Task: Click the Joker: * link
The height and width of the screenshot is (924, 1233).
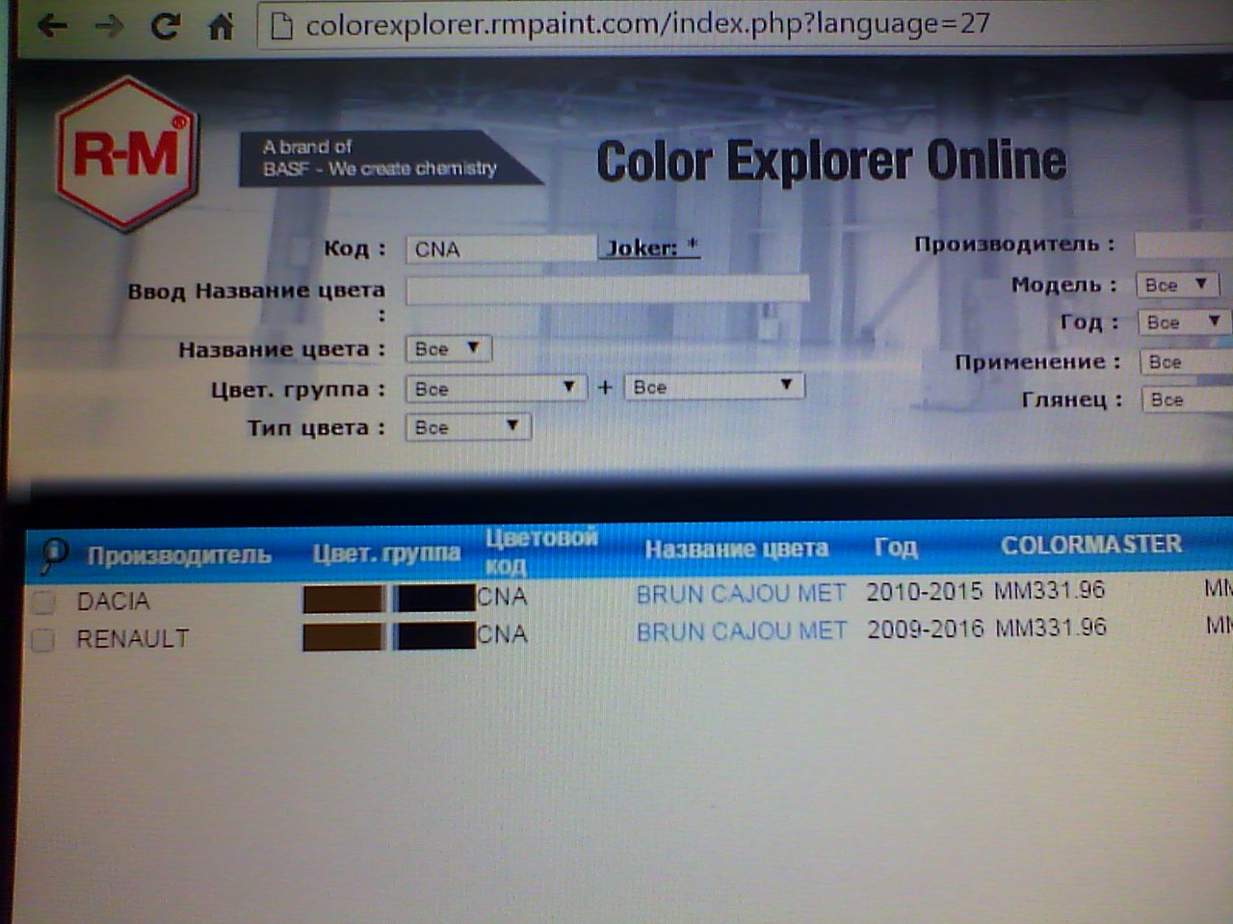Action: click(652, 247)
